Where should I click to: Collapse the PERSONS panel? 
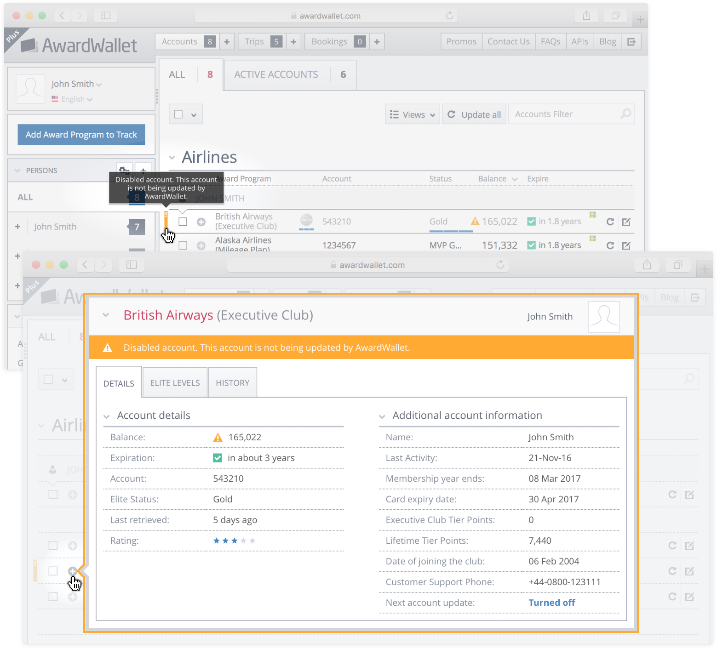click(17, 171)
